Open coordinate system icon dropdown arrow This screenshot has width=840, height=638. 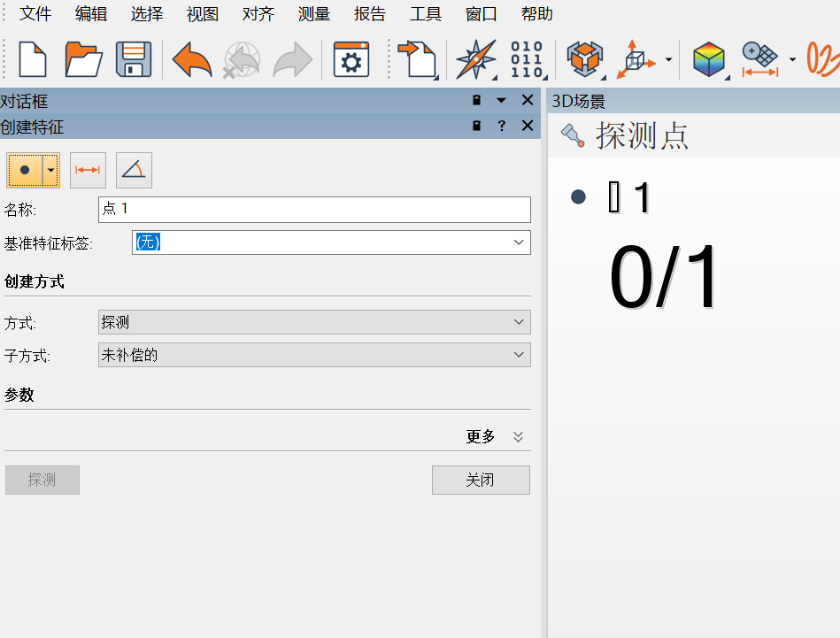point(668,59)
